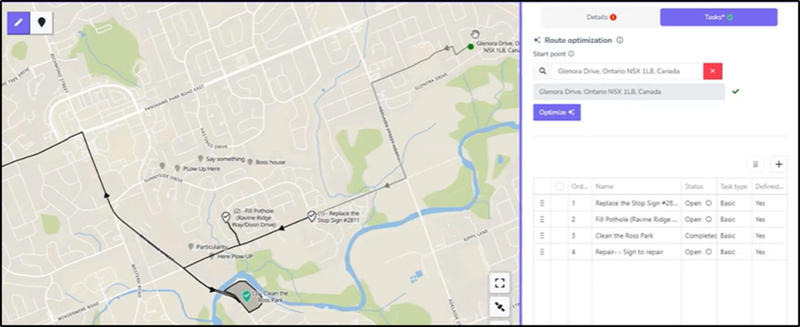Image resolution: width=800 pixels, height=327 pixels.
Task: Delete selected tasks using trash icon
Action: (755, 164)
